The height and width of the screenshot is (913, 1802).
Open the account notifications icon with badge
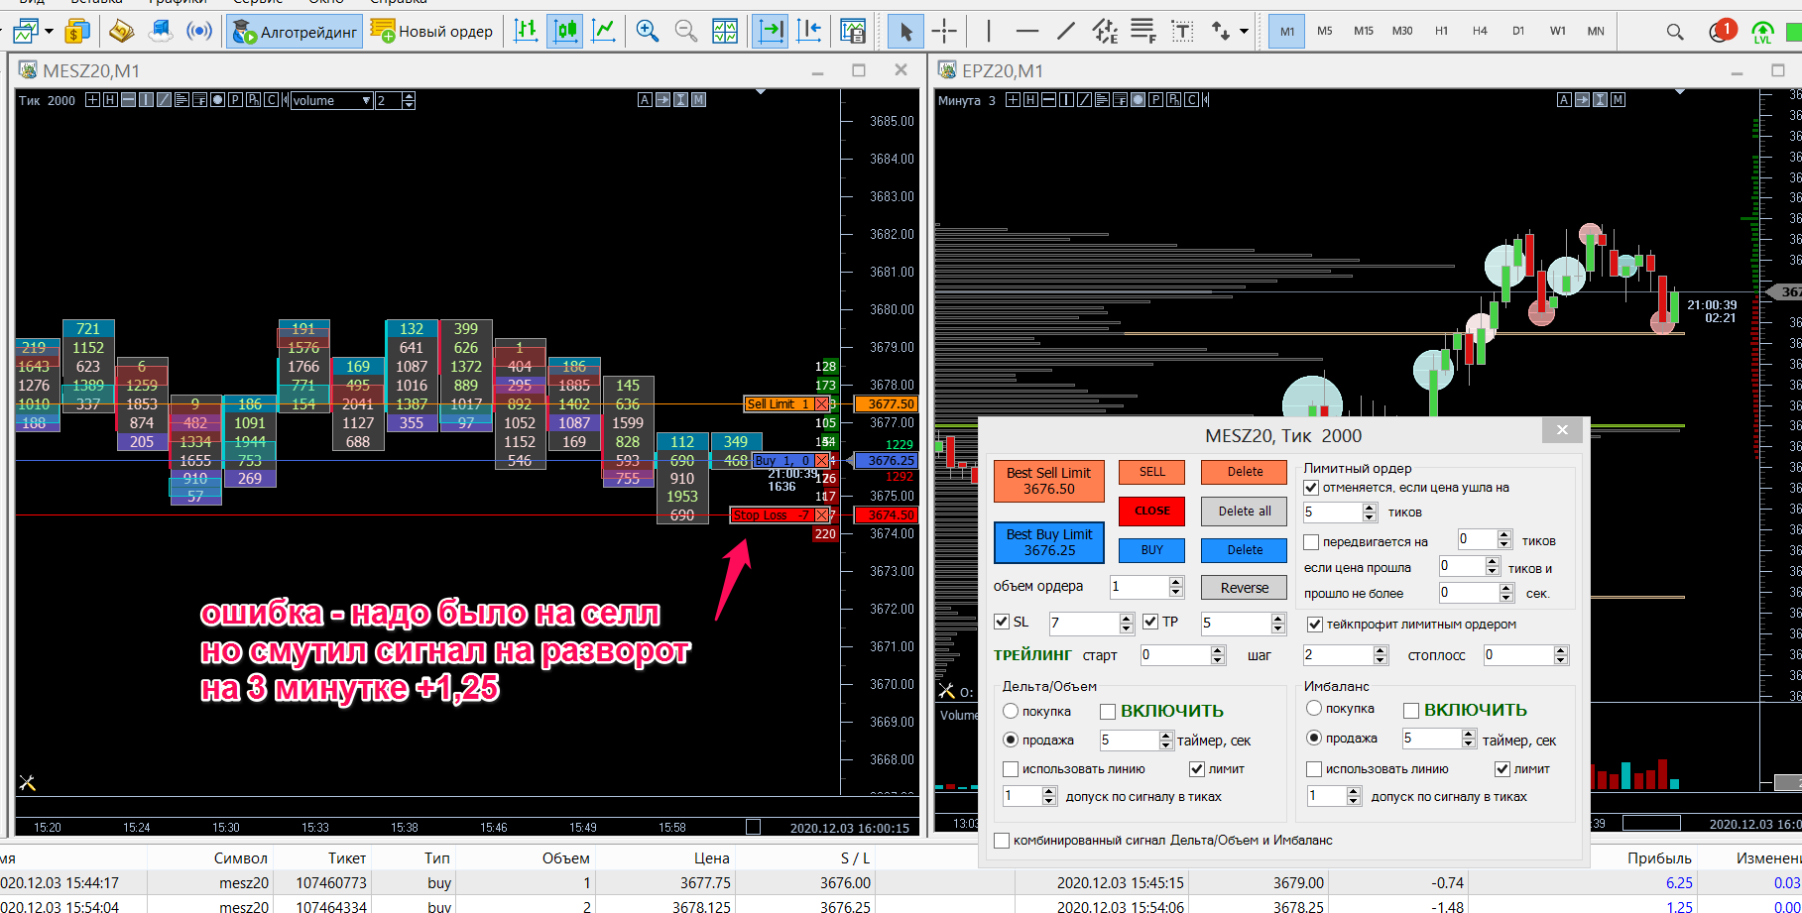1722,32
